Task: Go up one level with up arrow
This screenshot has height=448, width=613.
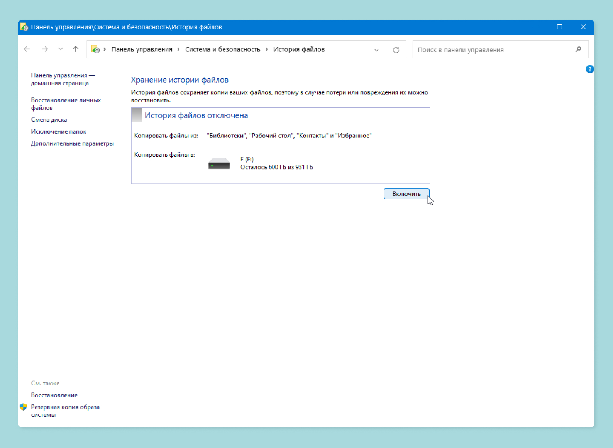Action: 76,49
